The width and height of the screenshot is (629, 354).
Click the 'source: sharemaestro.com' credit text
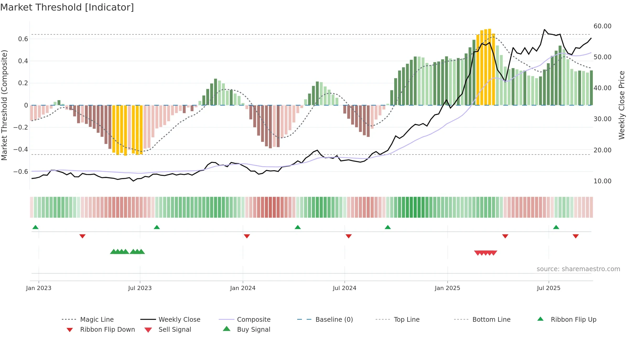578,269
